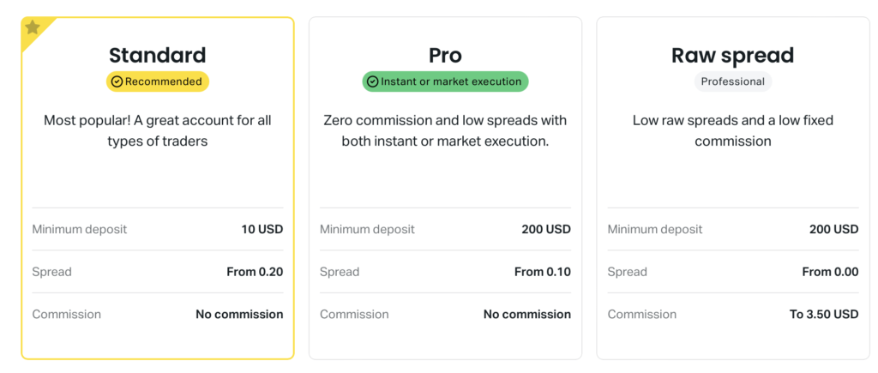The height and width of the screenshot is (373, 878).
Task: Click the checkmark icon in the Recommended badge
Action: pos(117,81)
